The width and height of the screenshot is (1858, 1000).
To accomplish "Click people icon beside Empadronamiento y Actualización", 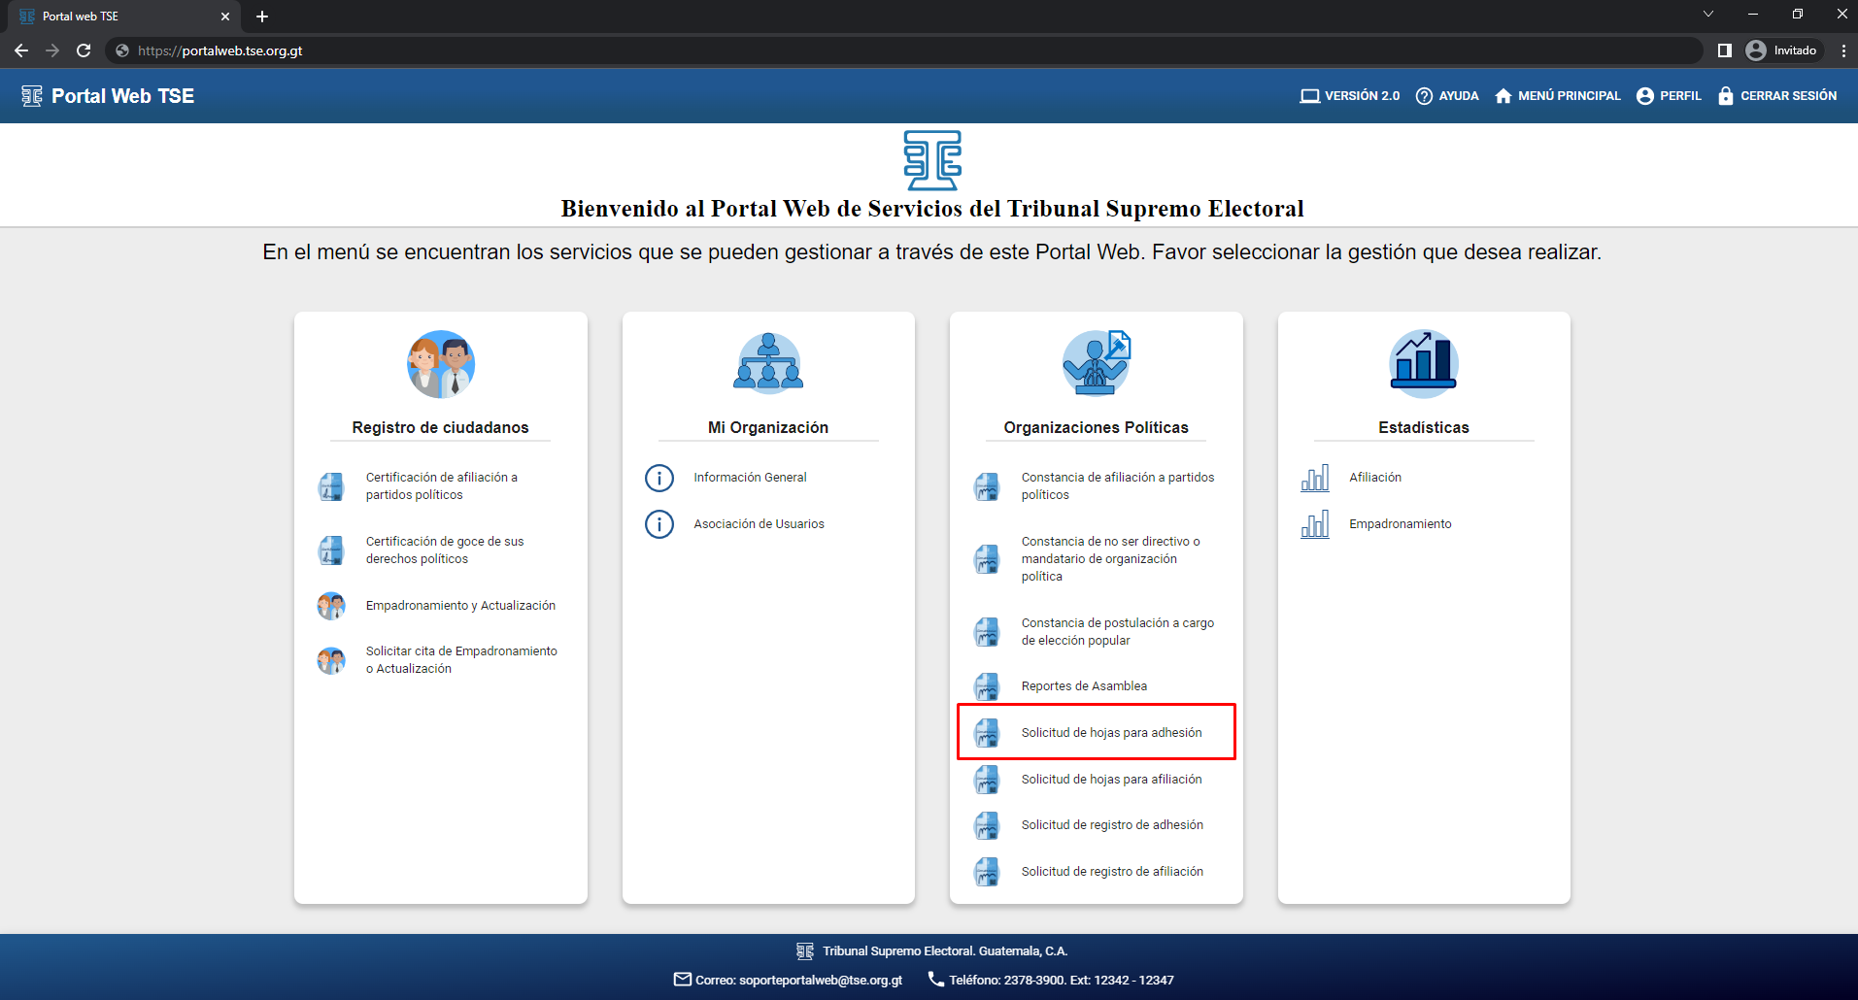I will (x=331, y=606).
